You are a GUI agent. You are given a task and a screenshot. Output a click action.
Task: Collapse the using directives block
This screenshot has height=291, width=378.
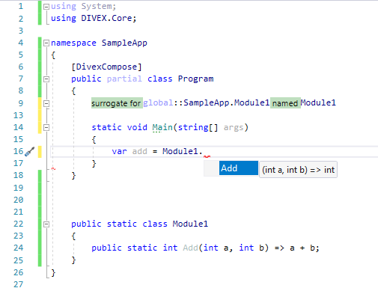point(46,7)
